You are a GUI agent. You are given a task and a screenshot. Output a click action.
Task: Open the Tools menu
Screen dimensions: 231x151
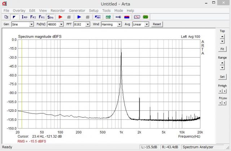(x=106, y=10)
